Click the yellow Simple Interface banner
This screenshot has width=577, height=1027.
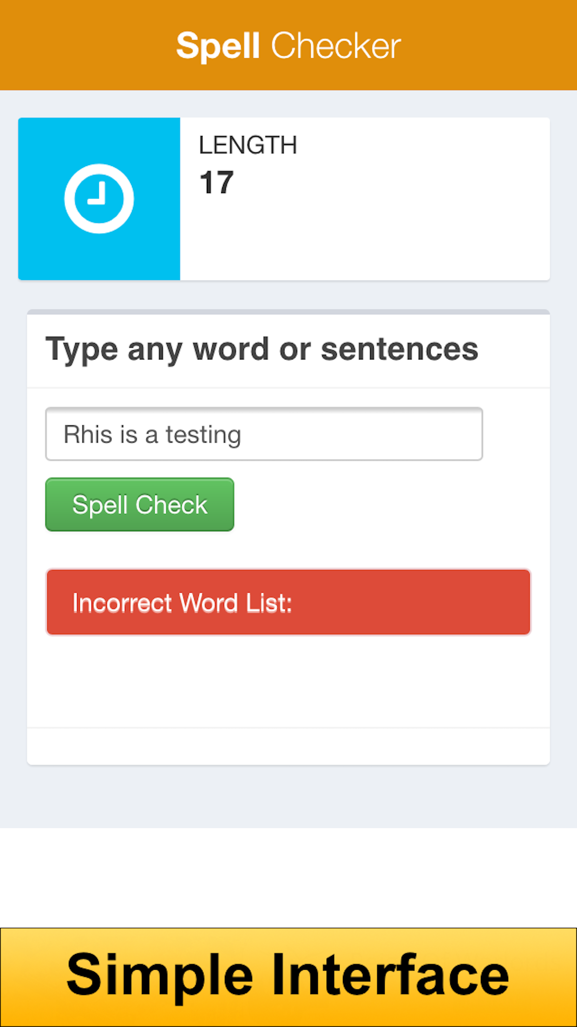[288, 977]
